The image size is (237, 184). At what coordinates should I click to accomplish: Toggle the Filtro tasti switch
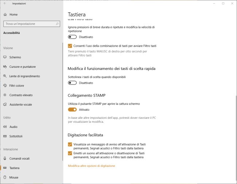coord(72,37)
